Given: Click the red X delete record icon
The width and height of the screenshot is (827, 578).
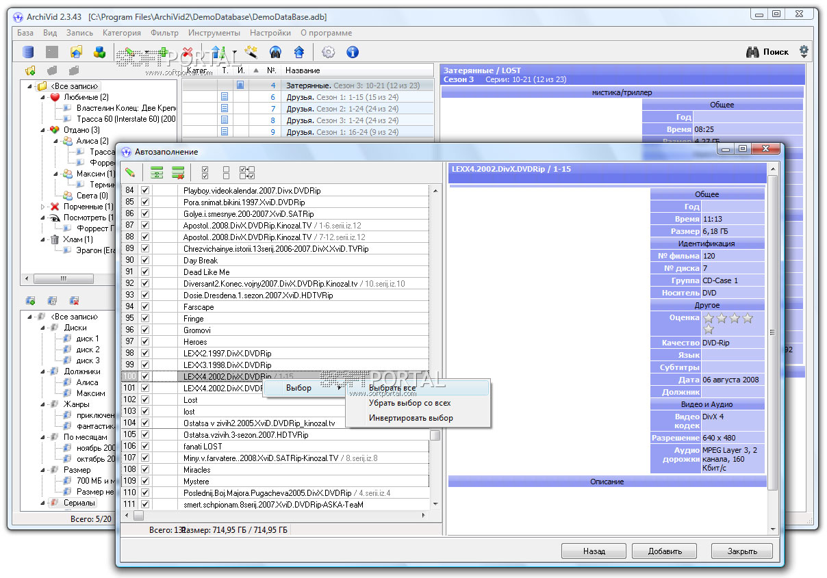Looking at the screenshot, I should [188, 52].
